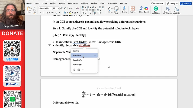Image resolution: width=193 pixels, height=108 pixels.
Task: Click the add to dictionary icon in the spelling popup
Action: 79,70
